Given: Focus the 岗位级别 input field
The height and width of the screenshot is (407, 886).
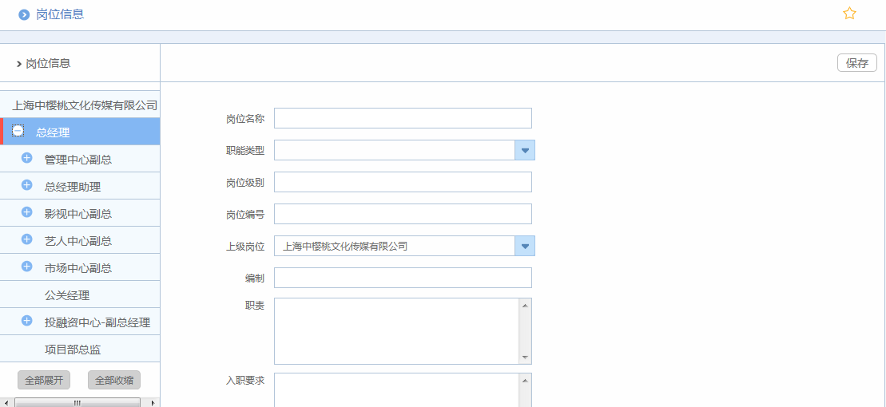Looking at the screenshot, I should pyautogui.click(x=403, y=182).
